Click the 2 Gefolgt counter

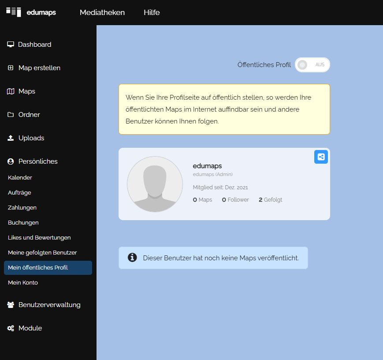[x=270, y=200]
